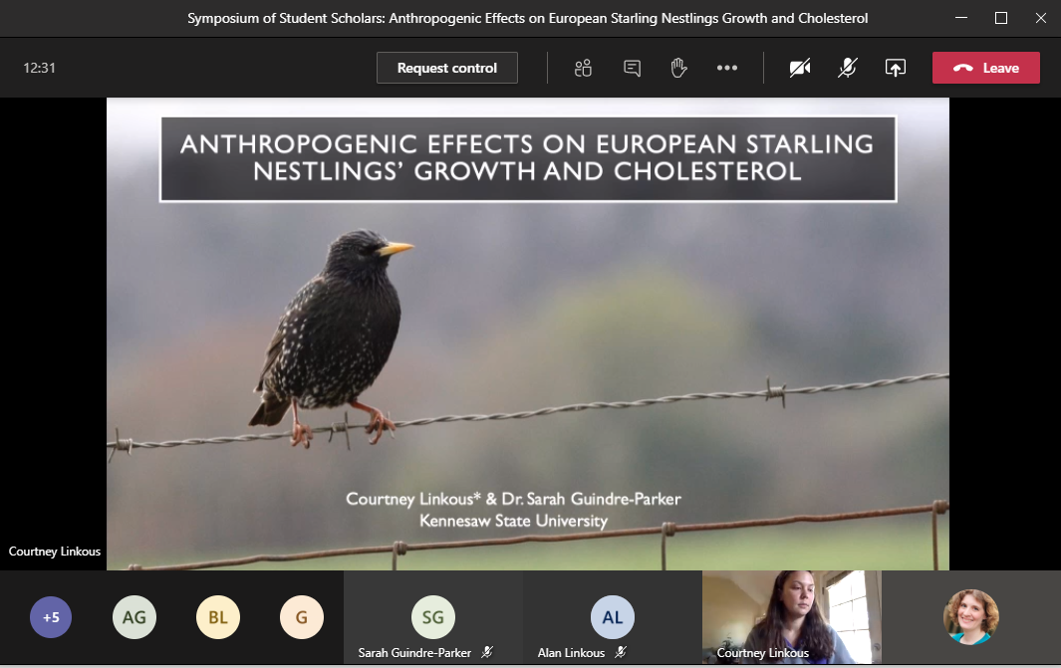Click the profile photo participant avatar

[970, 616]
